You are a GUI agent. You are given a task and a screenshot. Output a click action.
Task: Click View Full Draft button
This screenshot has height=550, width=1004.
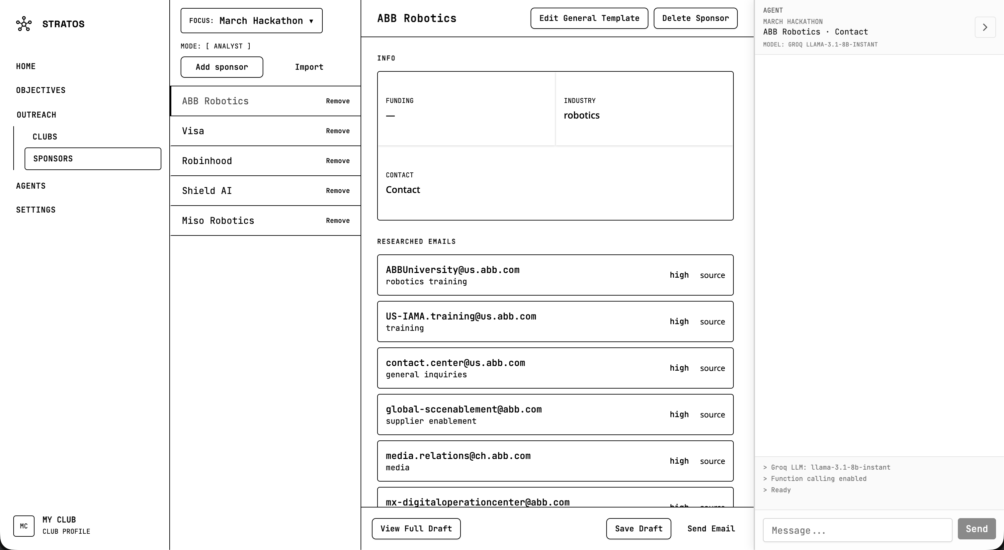pyautogui.click(x=416, y=528)
